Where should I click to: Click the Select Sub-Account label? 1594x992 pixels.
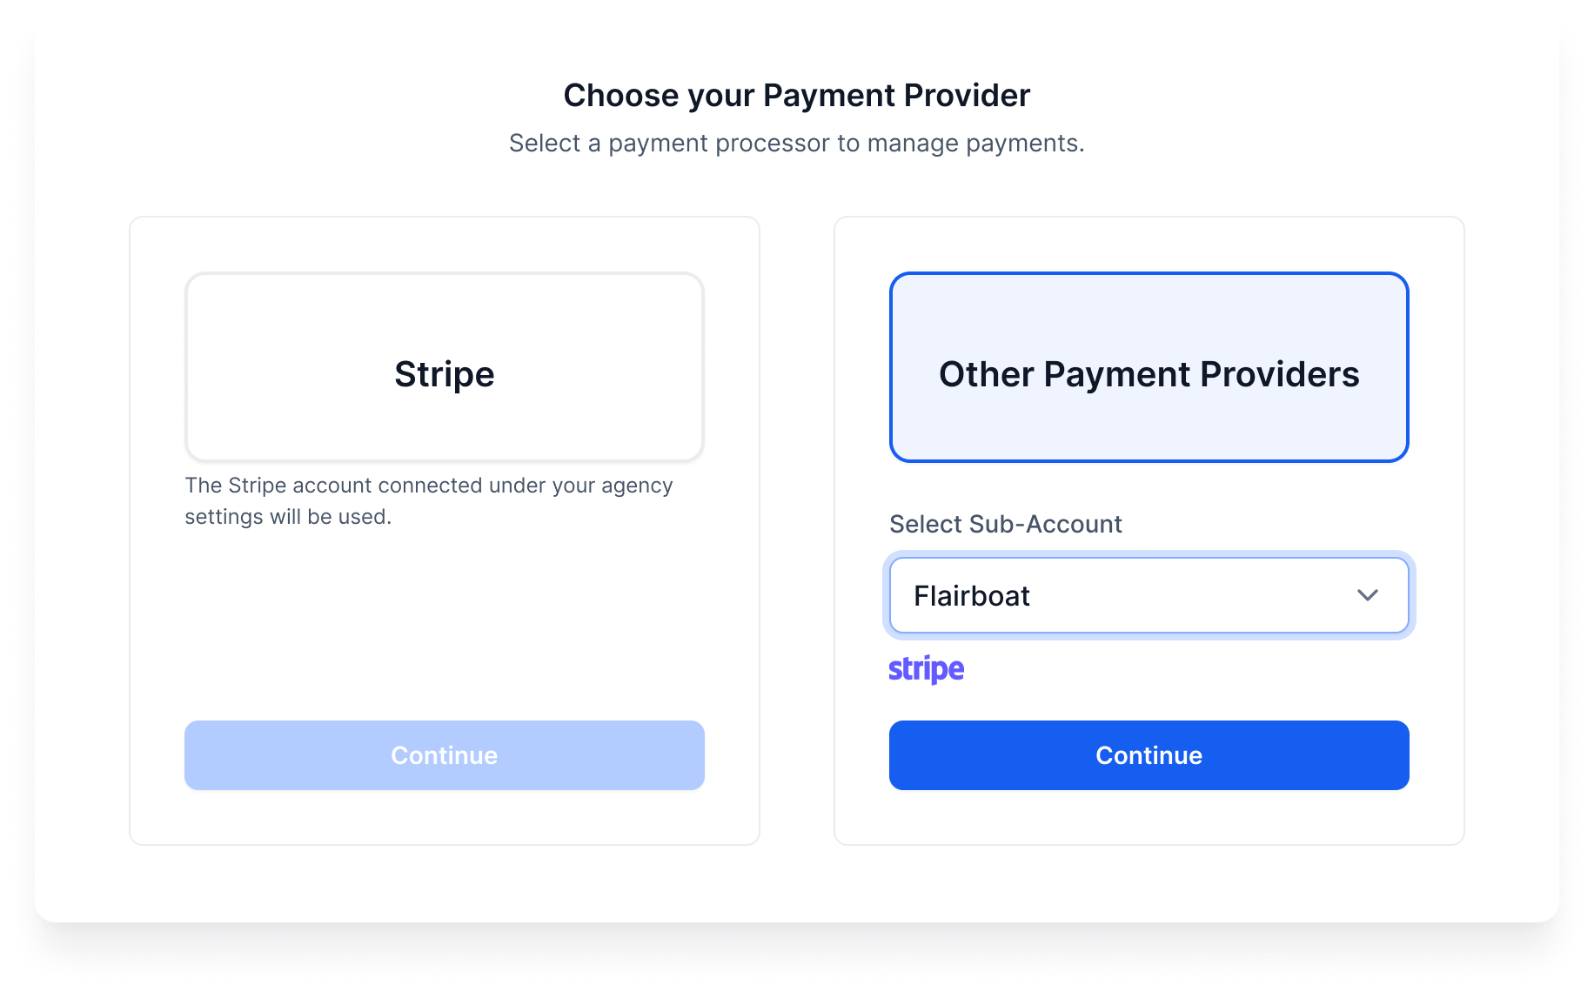click(1005, 524)
